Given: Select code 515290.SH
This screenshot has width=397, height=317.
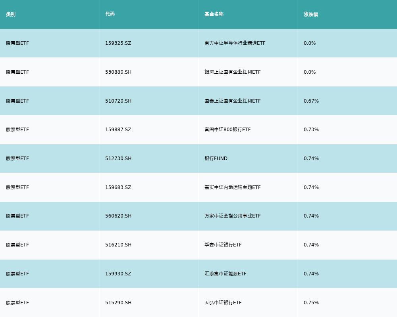Looking at the screenshot, I should [118, 303].
